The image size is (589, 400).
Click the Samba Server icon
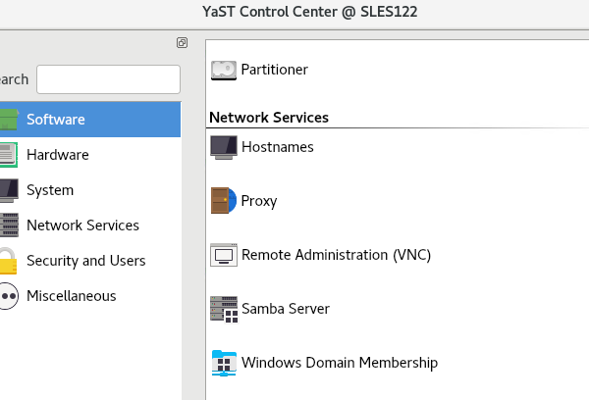[224, 309]
